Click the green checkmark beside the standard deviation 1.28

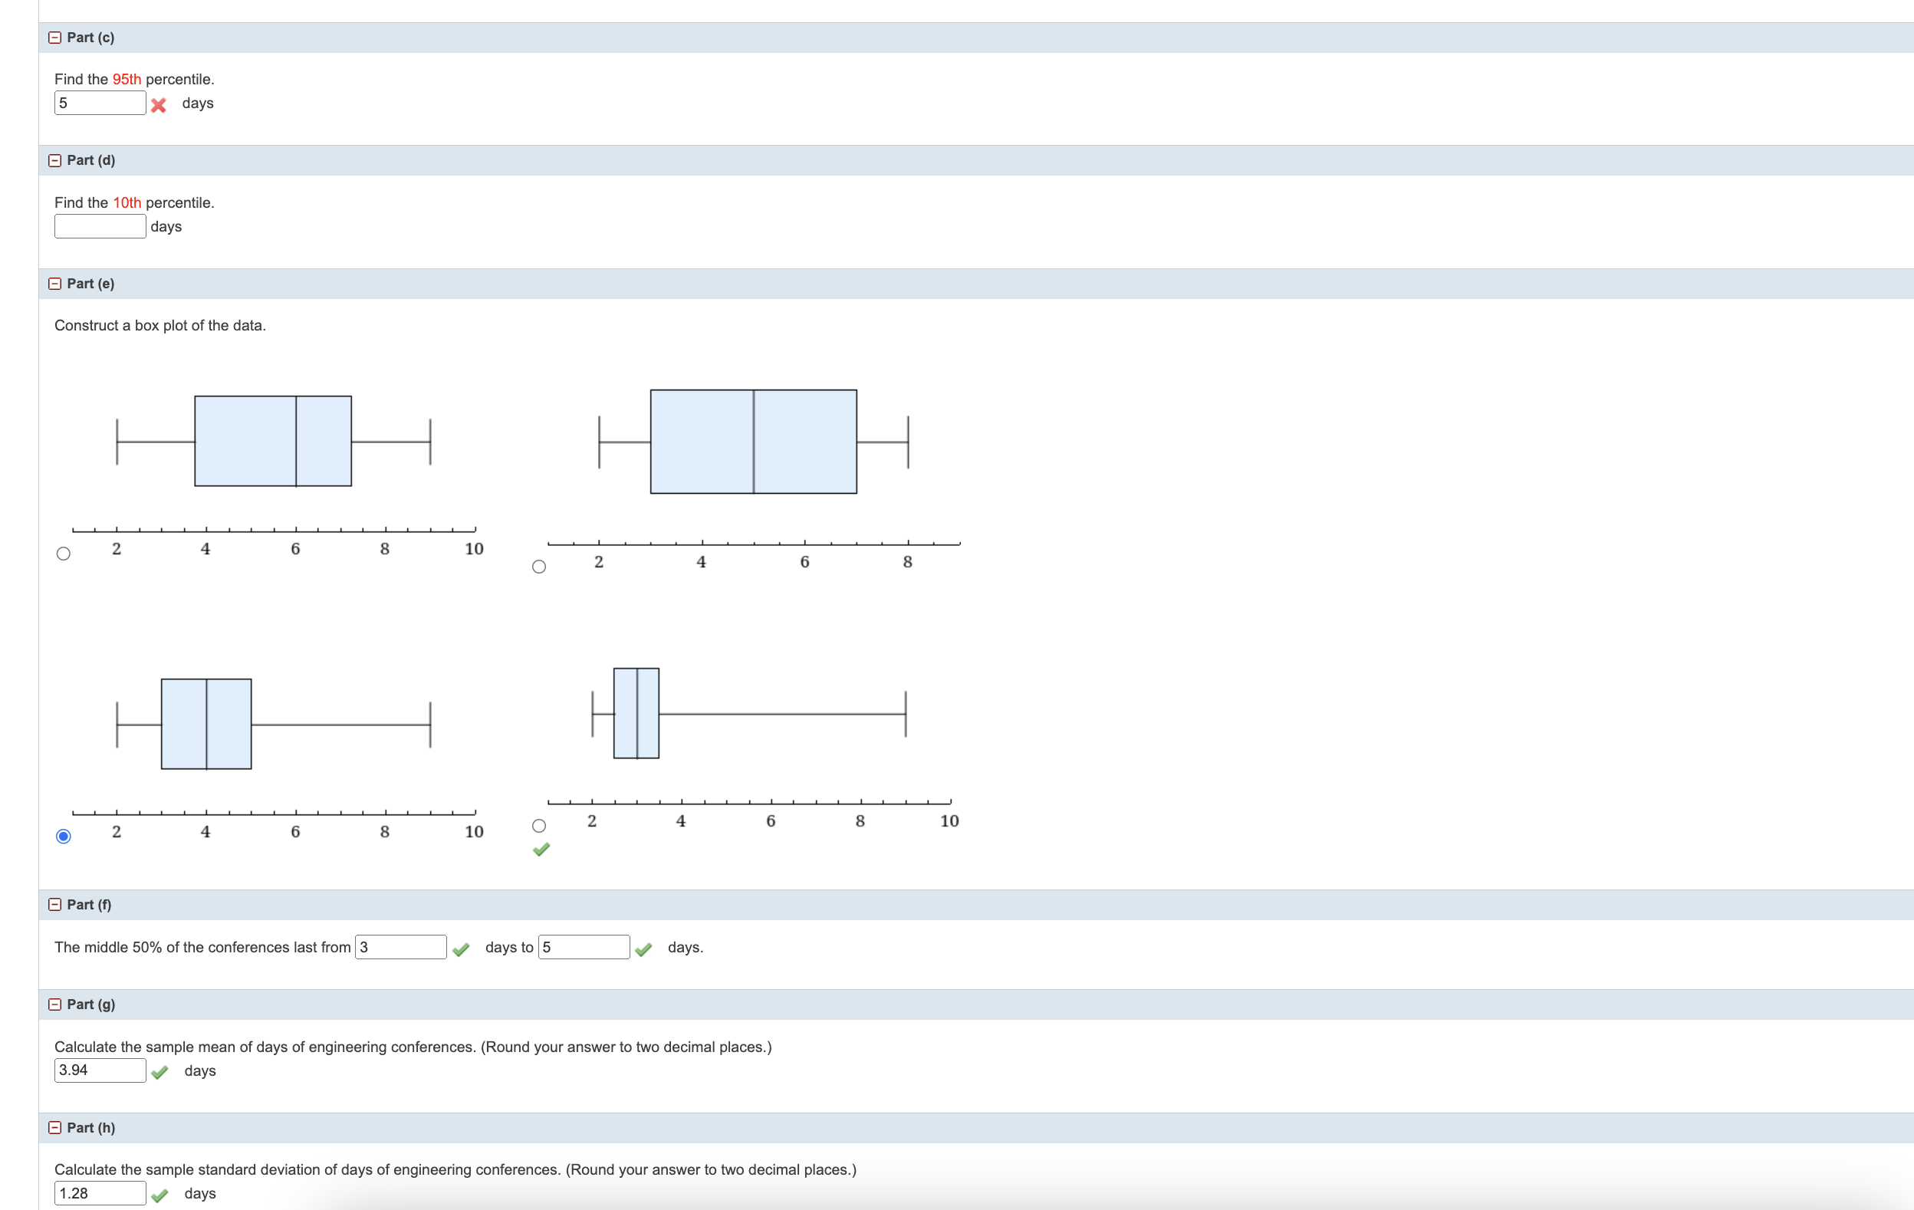coord(161,1194)
